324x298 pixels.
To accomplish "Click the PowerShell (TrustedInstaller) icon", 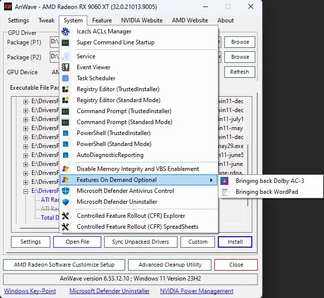I will (65, 133).
